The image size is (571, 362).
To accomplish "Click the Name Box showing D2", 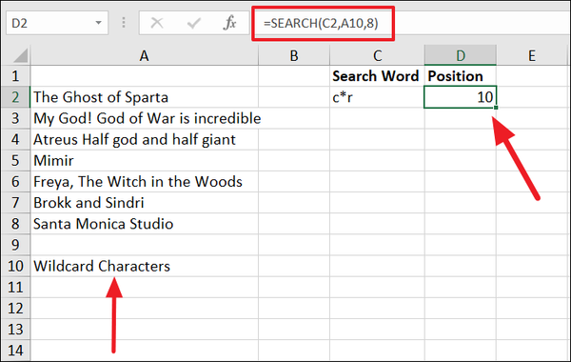I will click(x=57, y=23).
